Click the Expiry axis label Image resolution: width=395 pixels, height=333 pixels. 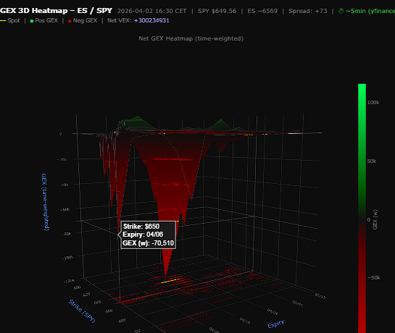coord(275,324)
